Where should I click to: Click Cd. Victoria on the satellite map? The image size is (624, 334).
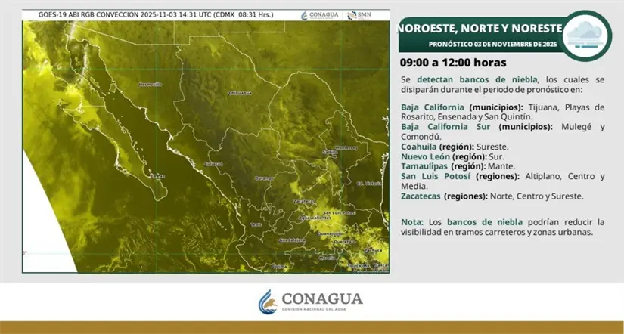[369, 184]
